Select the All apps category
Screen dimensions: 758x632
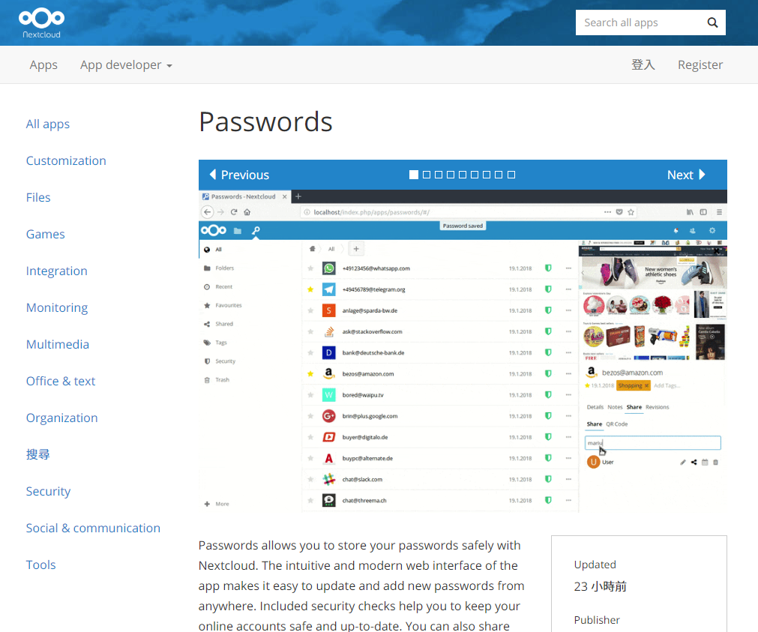[48, 124]
